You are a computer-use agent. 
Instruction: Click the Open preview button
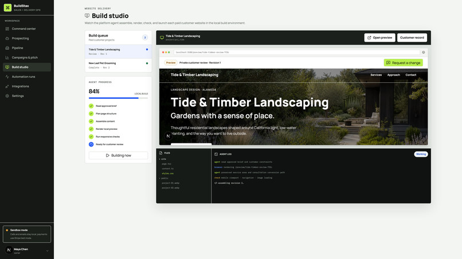pyautogui.click(x=380, y=38)
